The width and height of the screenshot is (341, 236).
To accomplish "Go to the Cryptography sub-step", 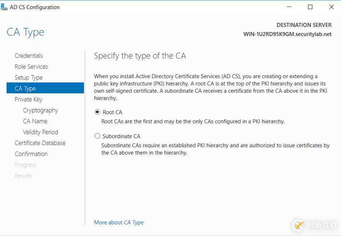I will (40, 110).
